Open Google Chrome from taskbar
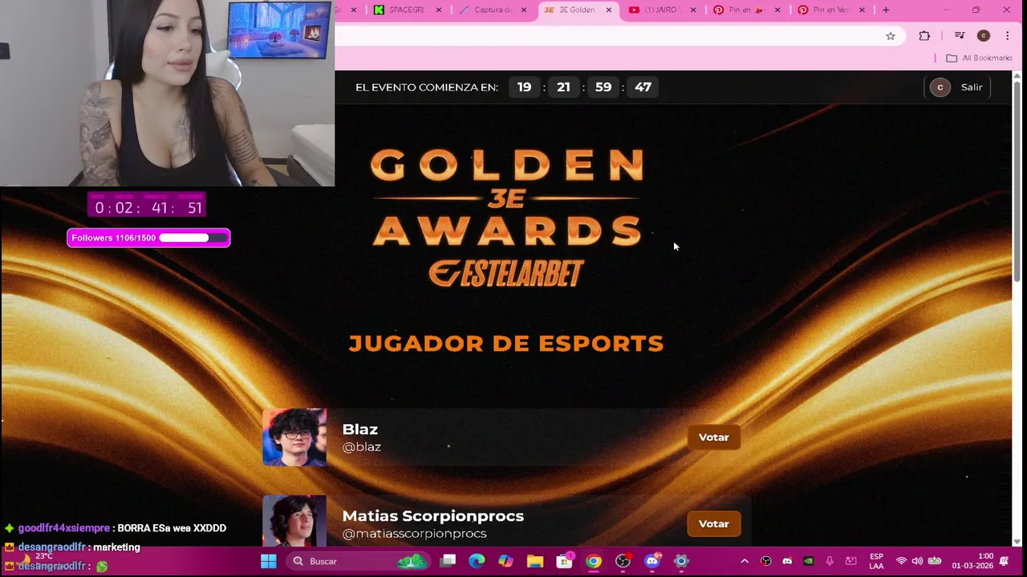This screenshot has height=577, width=1027. 594,561
